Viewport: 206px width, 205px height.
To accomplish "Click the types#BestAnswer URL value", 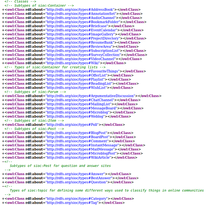I will click(79, 178).
